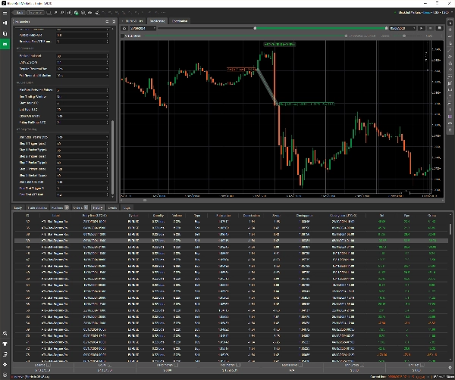The image size is (455, 380).
Task: Open the backtest start date dropdown
Action: pos(143,28)
